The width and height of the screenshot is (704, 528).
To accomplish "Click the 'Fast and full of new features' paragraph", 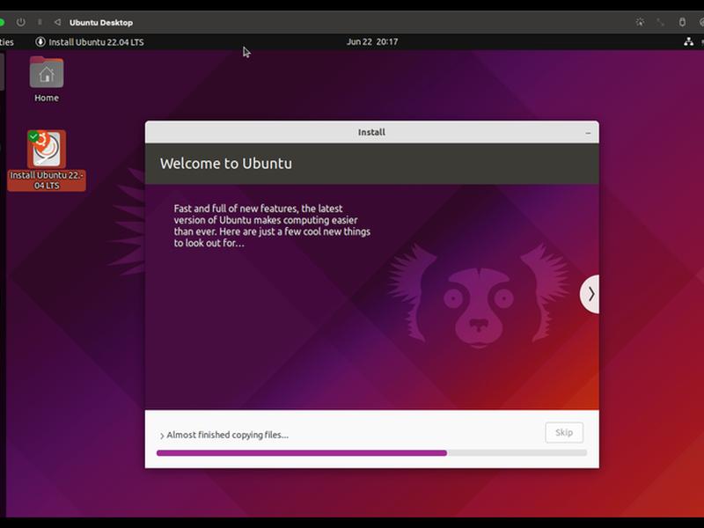I will pyautogui.click(x=272, y=226).
